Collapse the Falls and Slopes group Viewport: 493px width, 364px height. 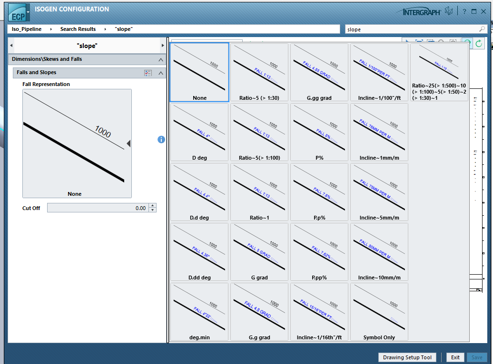[161, 73]
